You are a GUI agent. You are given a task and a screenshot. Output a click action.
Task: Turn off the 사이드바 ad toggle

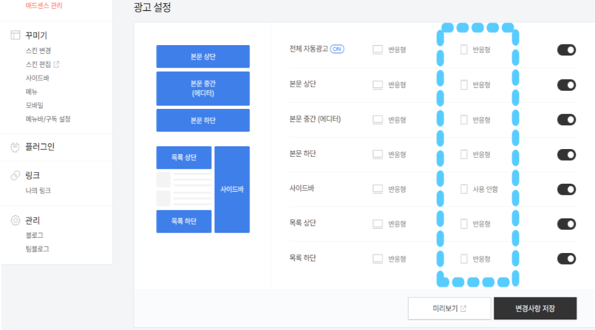[x=566, y=189]
